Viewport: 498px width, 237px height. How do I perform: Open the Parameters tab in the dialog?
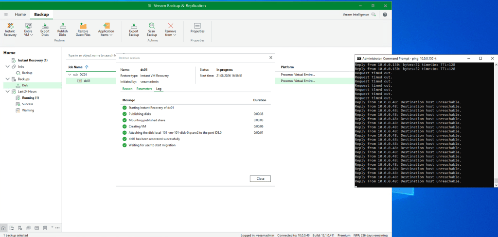144,89
